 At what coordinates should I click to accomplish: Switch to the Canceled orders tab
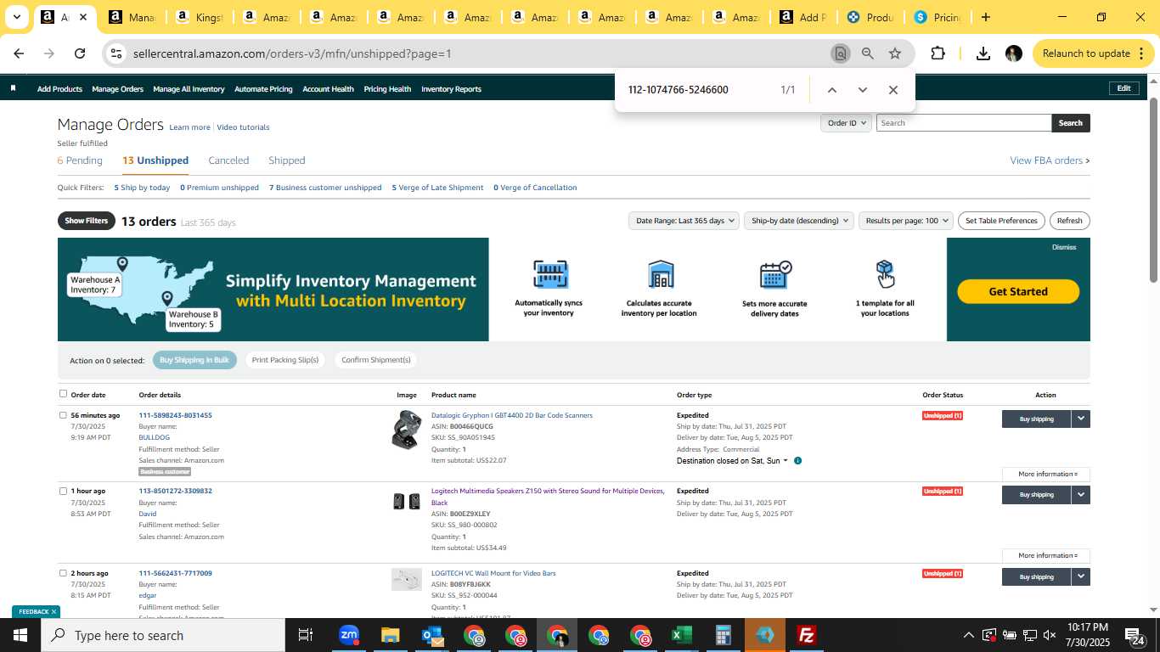click(x=228, y=160)
